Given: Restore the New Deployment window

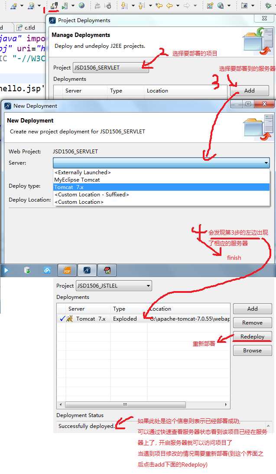Looking at the screenshot, I should [248, 104].
